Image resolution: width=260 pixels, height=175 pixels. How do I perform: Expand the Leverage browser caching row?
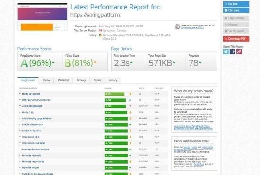(35, 149)
